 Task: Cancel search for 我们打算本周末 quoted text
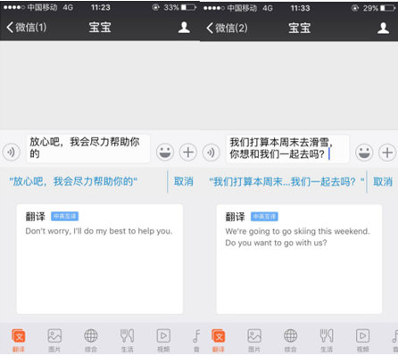(x=383, y=181)
